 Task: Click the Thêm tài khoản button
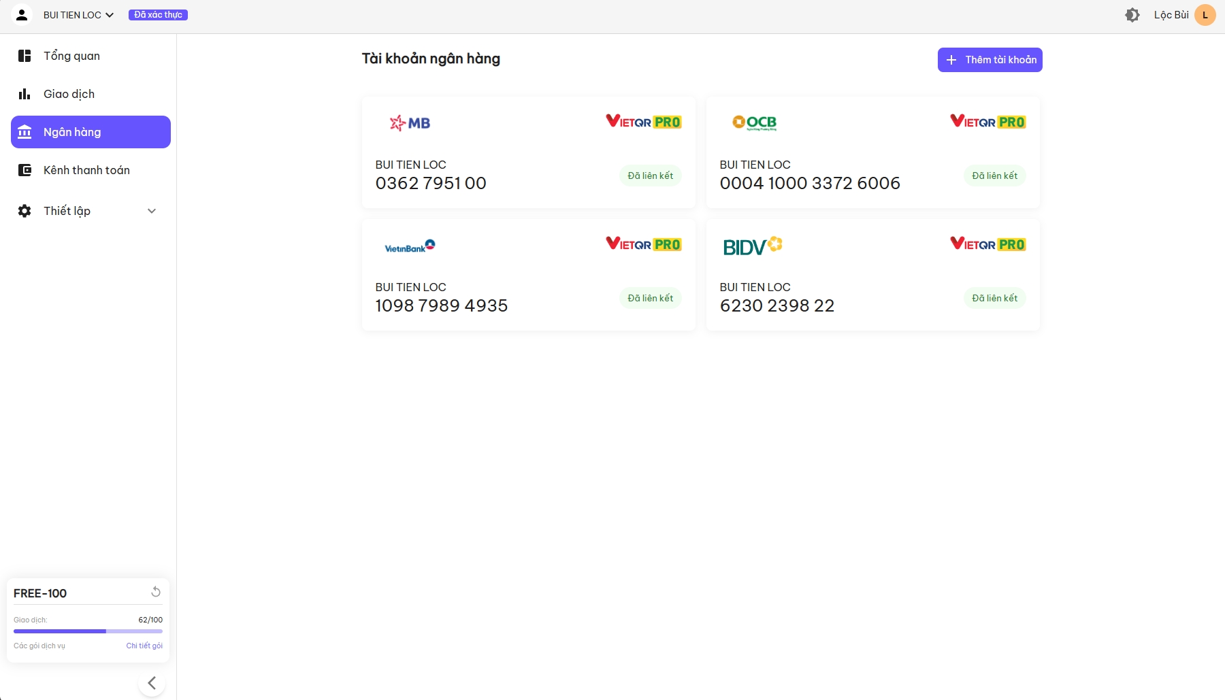990,60
